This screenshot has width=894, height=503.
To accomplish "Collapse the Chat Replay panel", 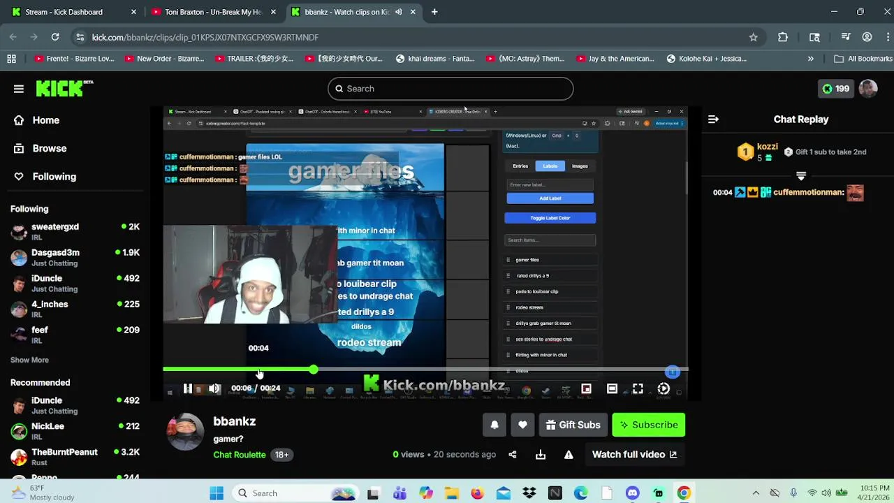I will 713,119.
